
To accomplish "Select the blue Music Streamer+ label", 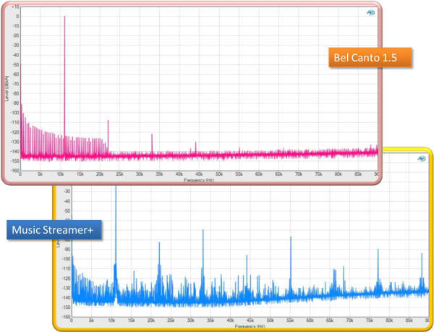I will point(54,229).
